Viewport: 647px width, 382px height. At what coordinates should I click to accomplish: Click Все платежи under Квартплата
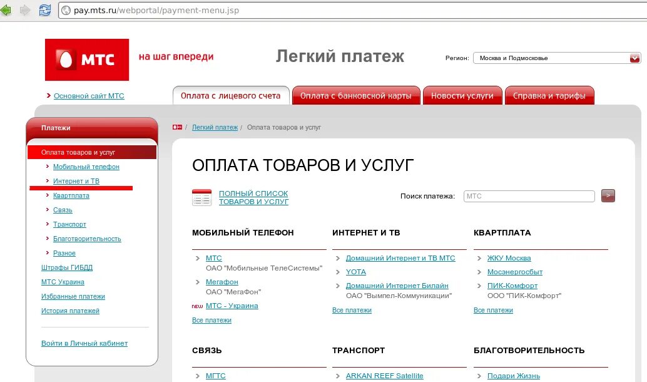click(493, 310)
